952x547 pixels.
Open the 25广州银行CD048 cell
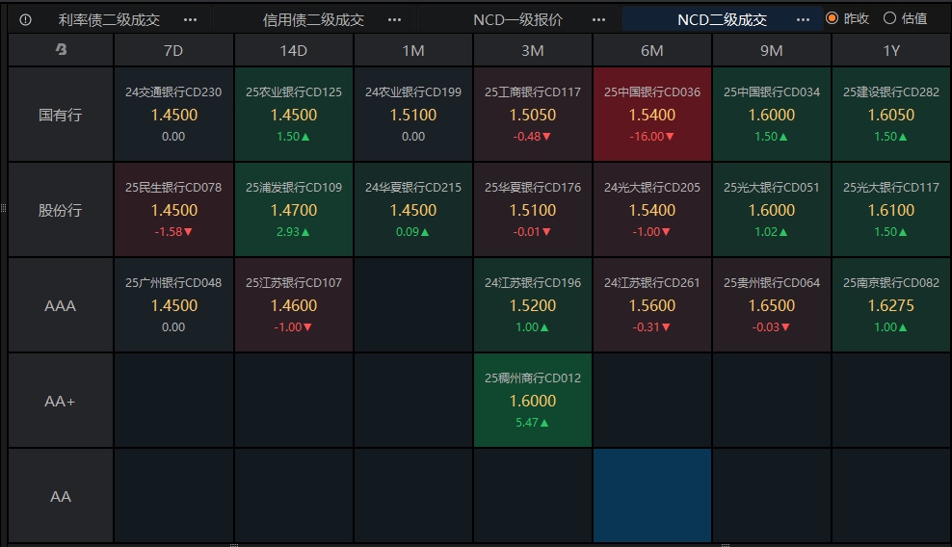click(173, 304)
